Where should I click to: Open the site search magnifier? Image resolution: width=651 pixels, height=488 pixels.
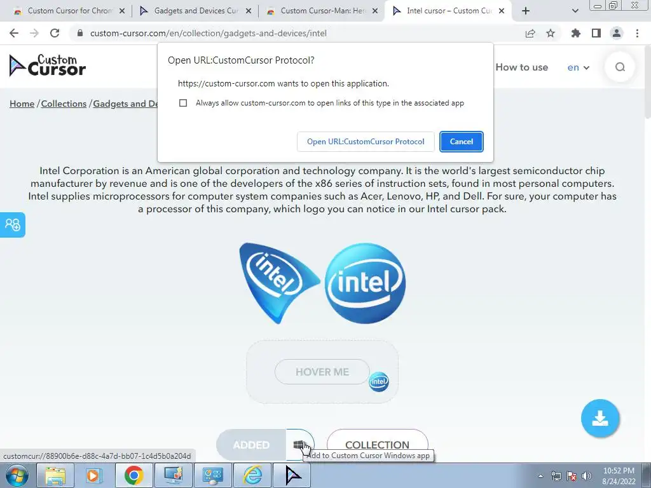click(x=620, y=67)
